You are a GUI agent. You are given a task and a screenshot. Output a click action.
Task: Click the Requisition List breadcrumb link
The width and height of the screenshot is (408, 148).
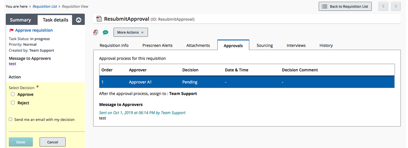45,6
